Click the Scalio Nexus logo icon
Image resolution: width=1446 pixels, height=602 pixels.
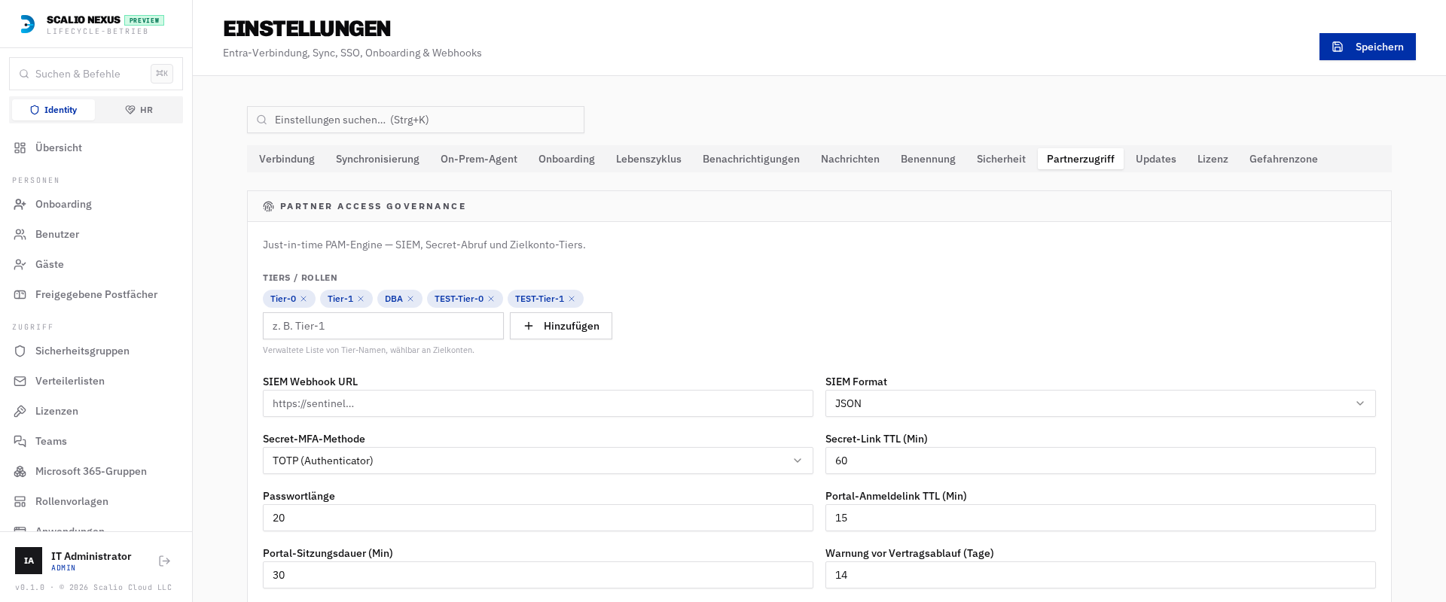point(27,24)
